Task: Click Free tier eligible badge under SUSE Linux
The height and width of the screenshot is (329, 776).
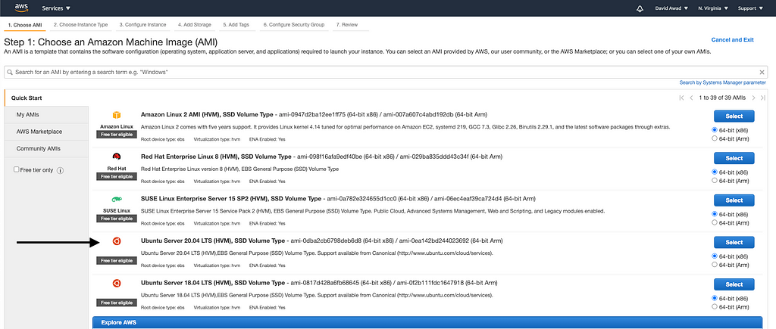Action: (117, 219)
